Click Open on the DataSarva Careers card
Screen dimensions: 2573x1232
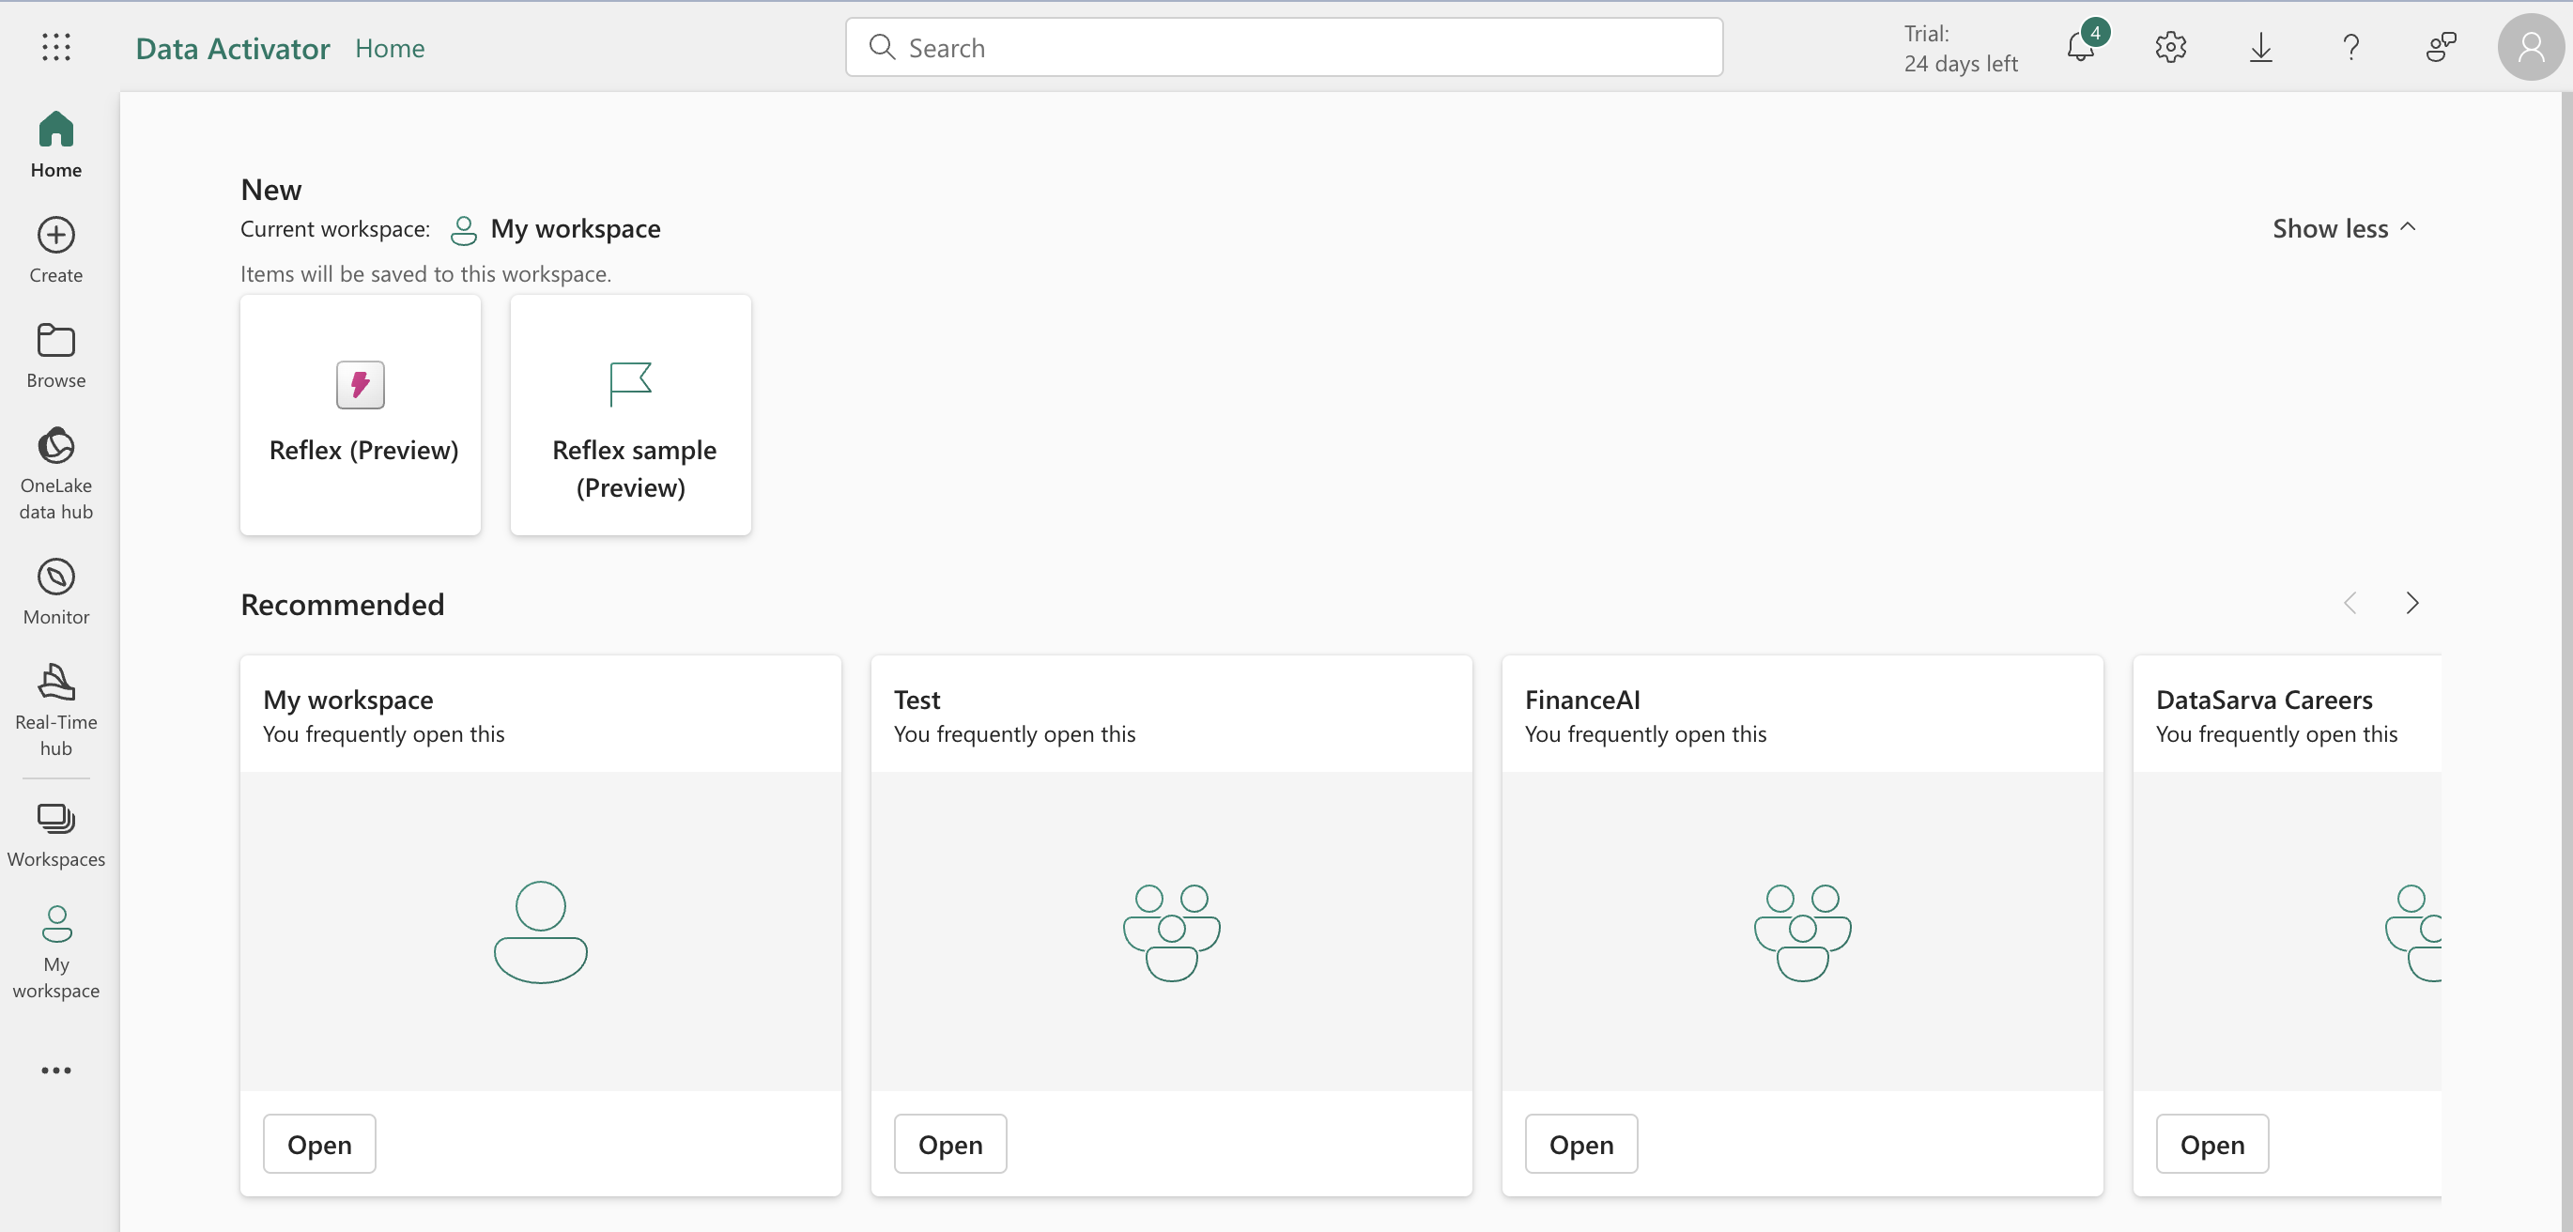tap(2212, 1144)
